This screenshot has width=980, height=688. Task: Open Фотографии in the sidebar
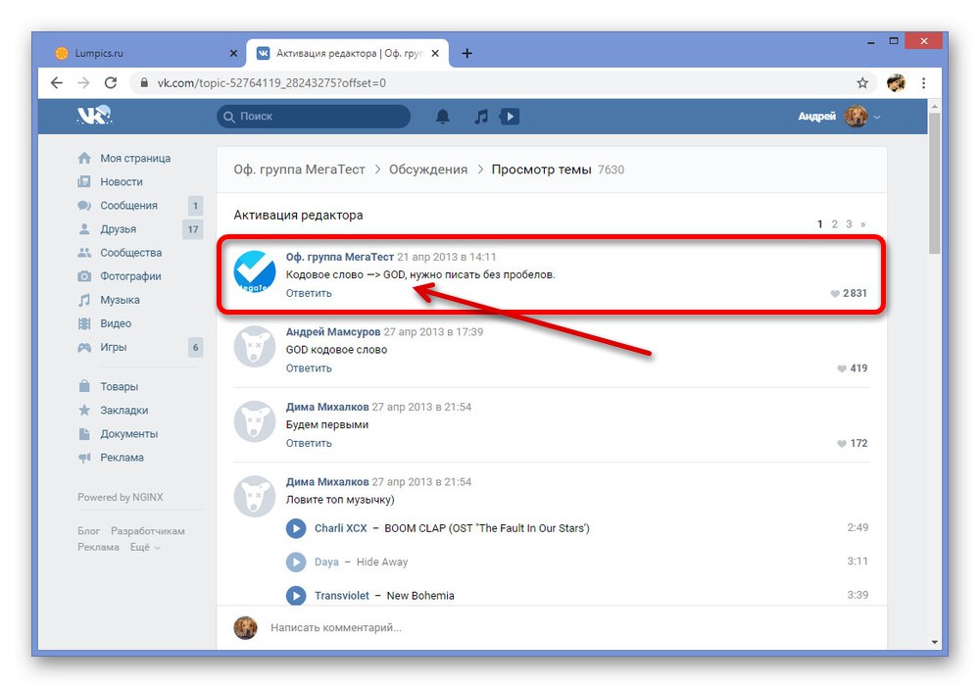pos(120,276)
